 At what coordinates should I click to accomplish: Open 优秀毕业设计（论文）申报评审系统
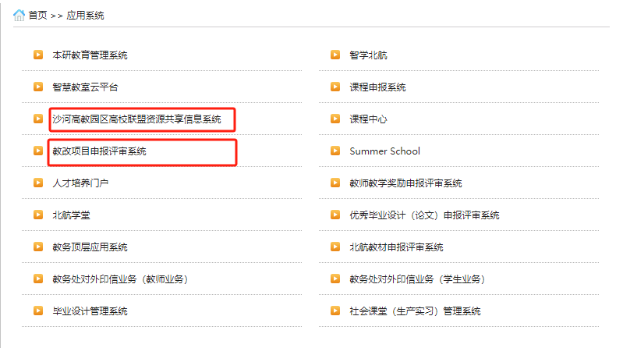click(x=424, y=215)
